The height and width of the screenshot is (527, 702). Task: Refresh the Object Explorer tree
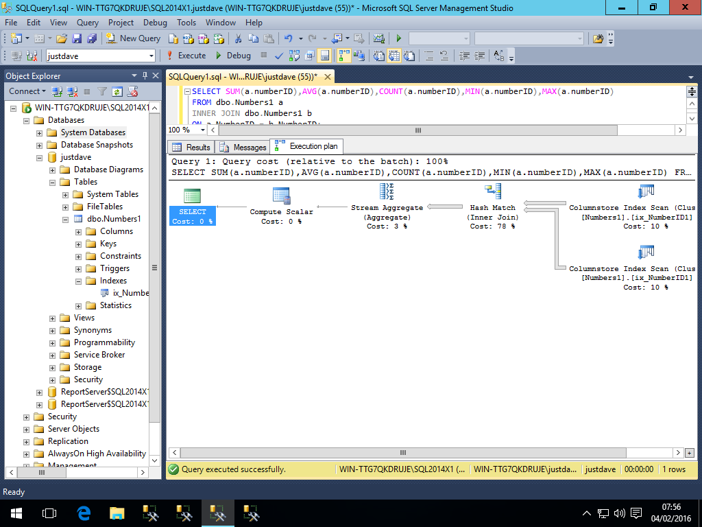click(117, 91)
